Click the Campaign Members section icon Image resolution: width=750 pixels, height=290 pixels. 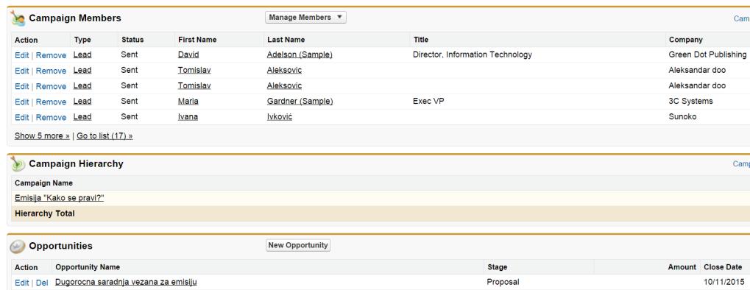coord(17,18)
